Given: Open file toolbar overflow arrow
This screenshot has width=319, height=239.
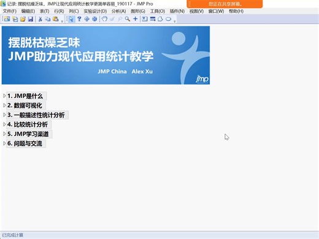Looking at the screenshot, I should tap(62, 21).
